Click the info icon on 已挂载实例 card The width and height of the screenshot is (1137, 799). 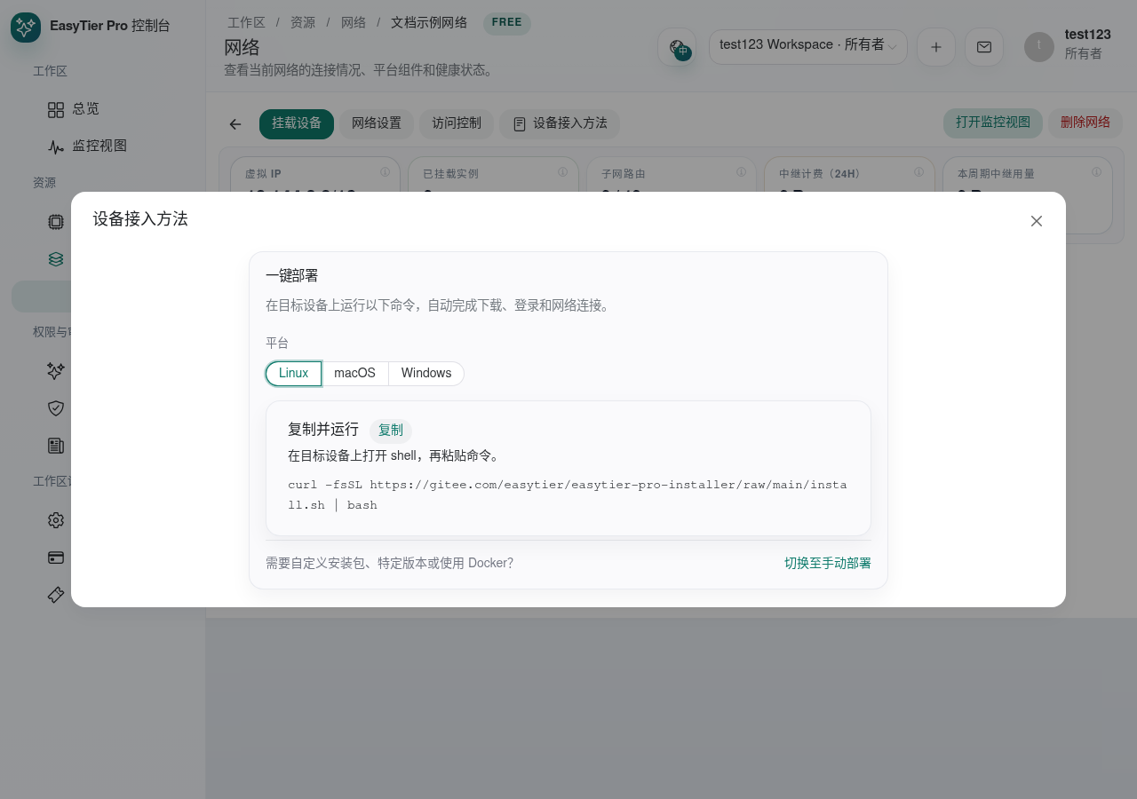click(563, 172)
